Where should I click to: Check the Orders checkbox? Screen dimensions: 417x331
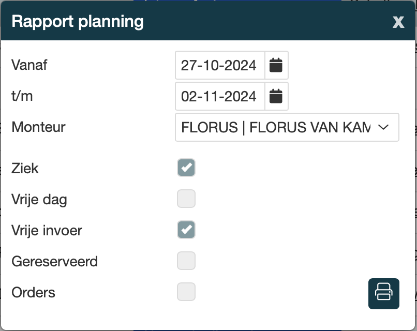[x=186, y=292]
